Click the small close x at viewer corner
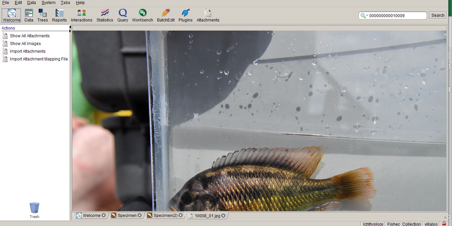 point(445,218)
